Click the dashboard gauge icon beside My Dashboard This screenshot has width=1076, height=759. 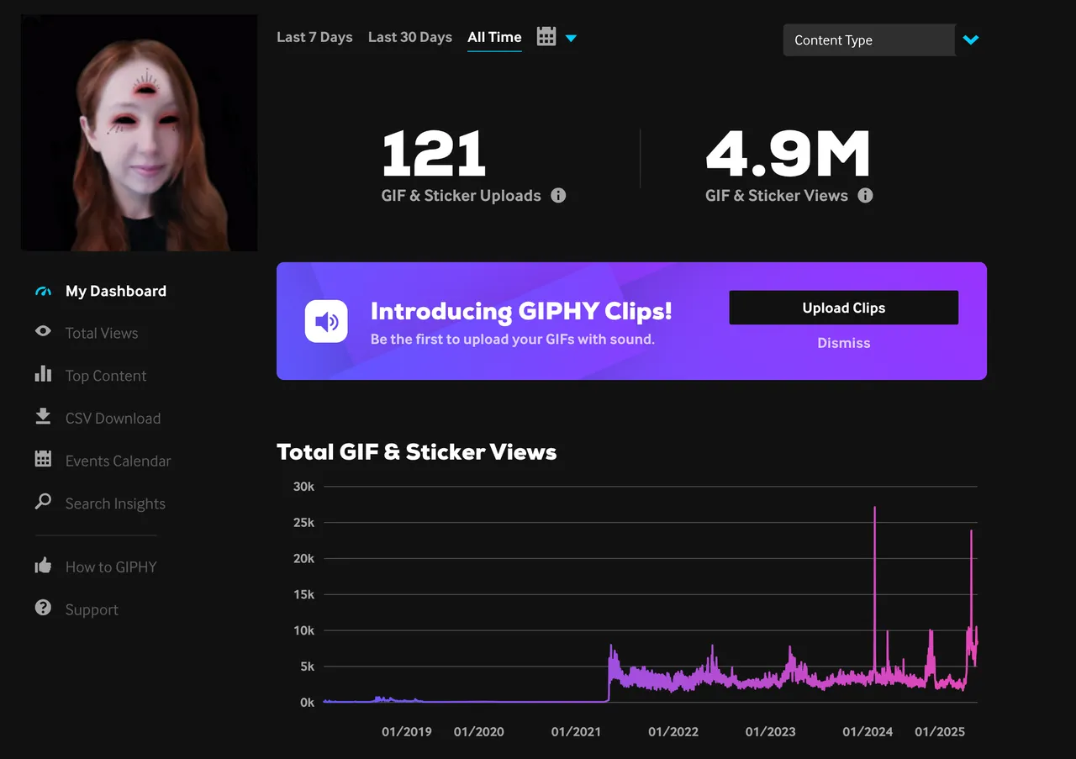click(43, 291)
